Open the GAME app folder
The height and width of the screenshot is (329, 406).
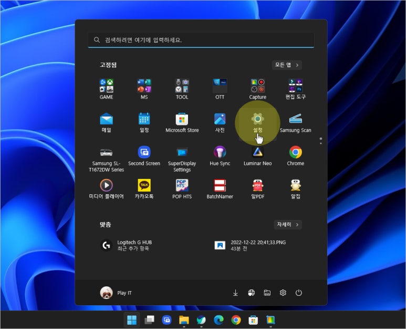[107, 89]
